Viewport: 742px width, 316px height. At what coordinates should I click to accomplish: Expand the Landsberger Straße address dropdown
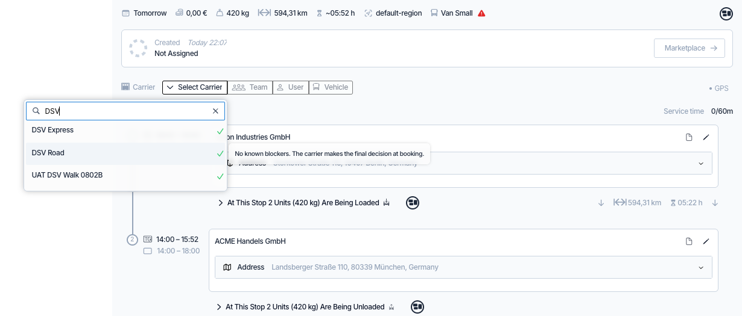(x=701, y=267)
